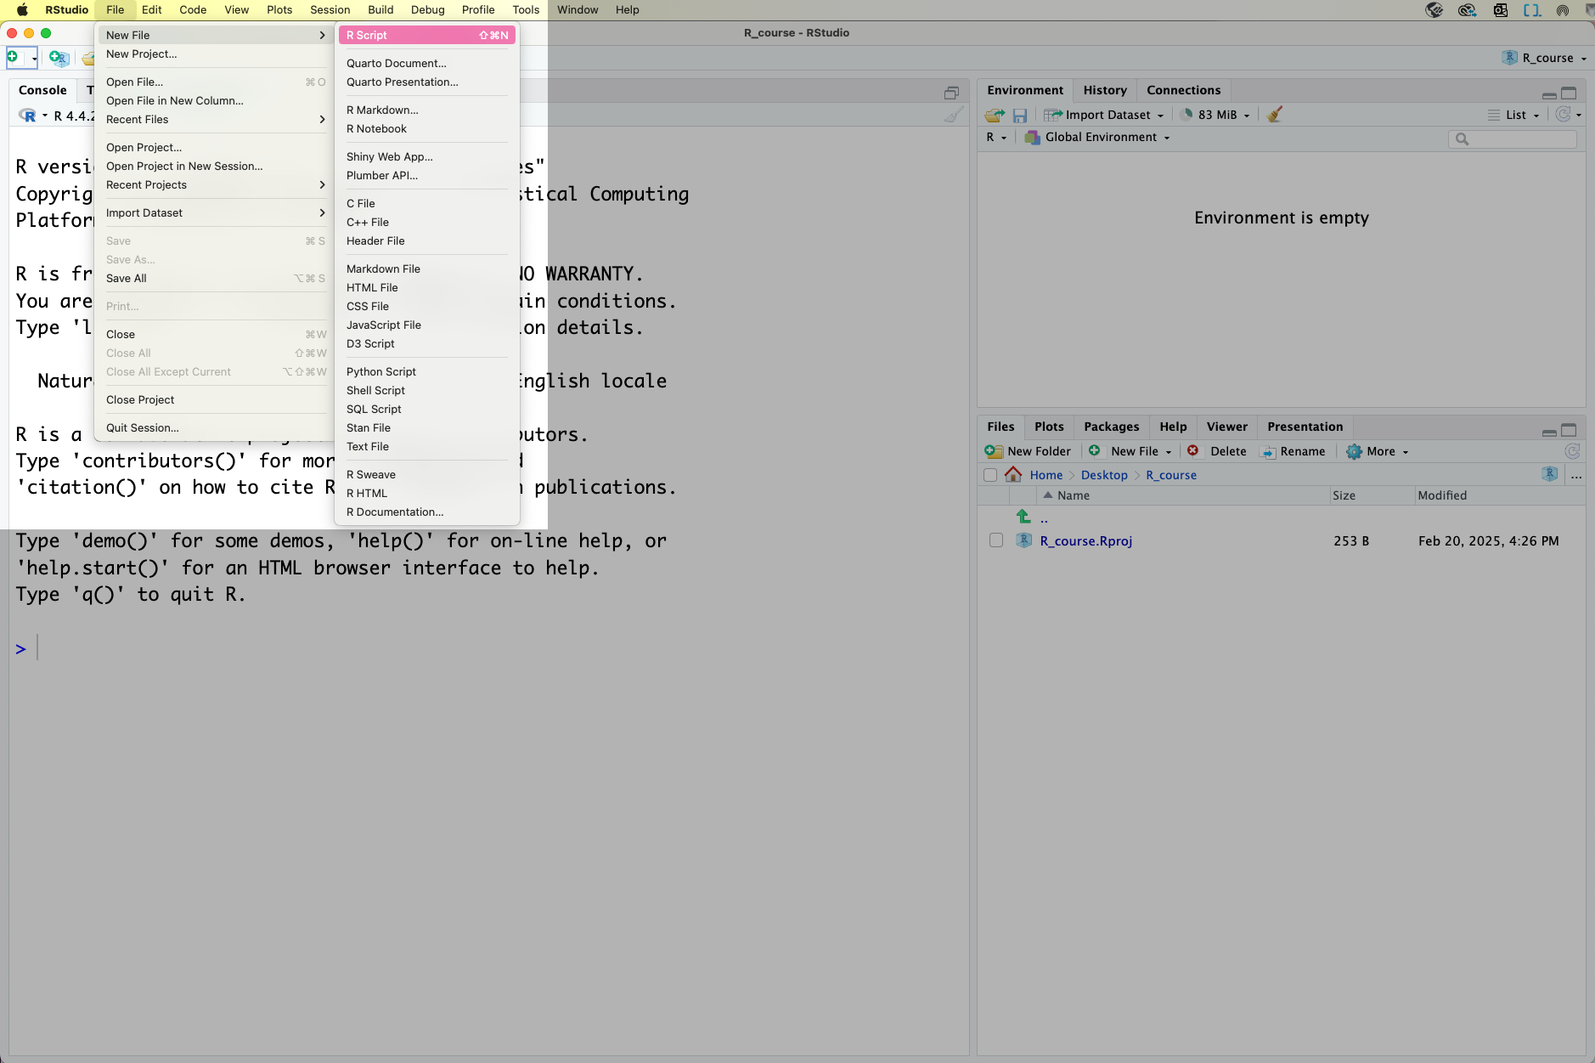Click Open File... in File menu
This screenshot has width=1595, height=1063.
pos(215,82)
